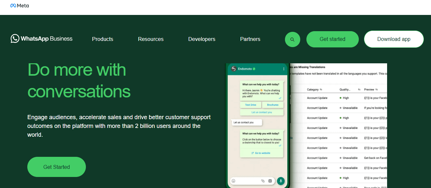The width and height of the screenshot is (431, 188).
Task: Click the white 'Let us contact you' sent bubble
Action: (247, 122)
